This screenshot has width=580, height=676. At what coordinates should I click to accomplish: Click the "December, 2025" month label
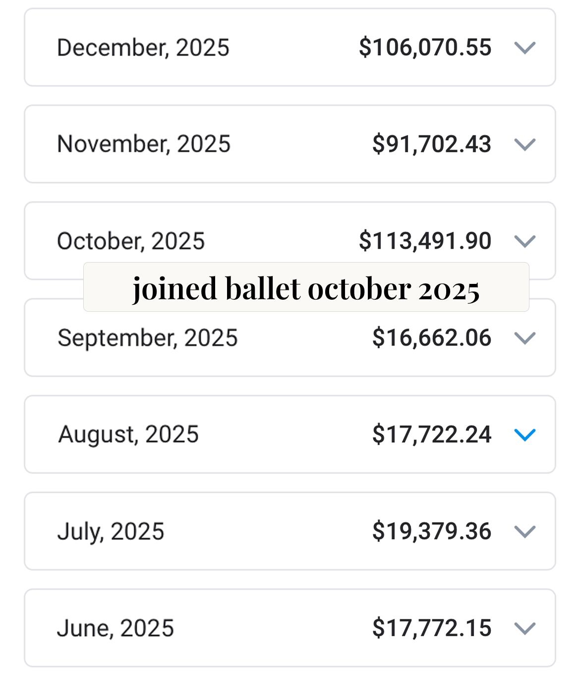pos(143,48)
